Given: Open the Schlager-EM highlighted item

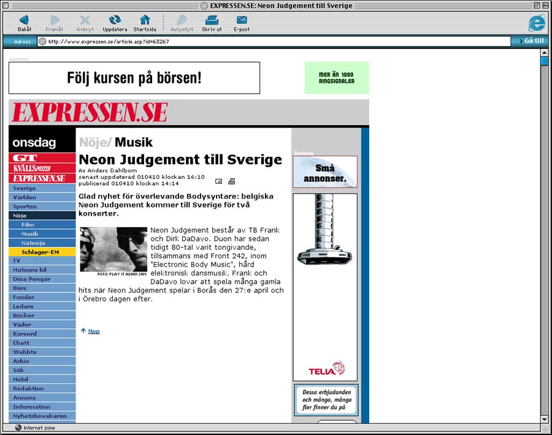Looking at the screenshot, I should (42, 252).
